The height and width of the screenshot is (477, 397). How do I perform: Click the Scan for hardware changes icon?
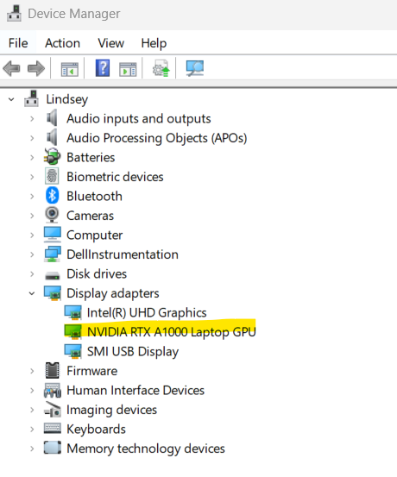pos(194,68)
